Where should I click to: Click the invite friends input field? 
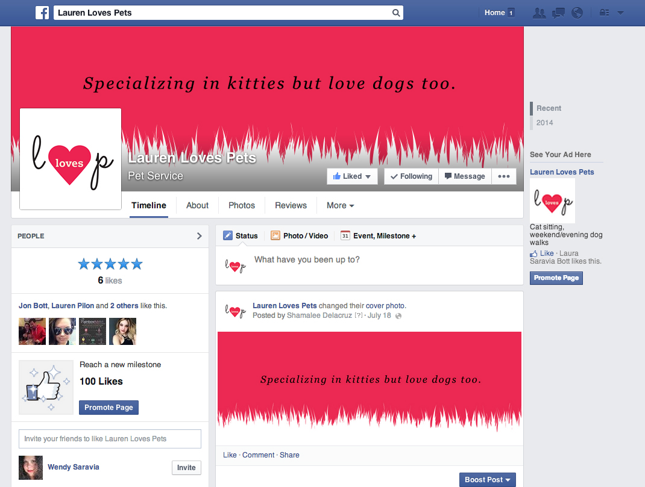pyautogui.click(x=110, y=439)
